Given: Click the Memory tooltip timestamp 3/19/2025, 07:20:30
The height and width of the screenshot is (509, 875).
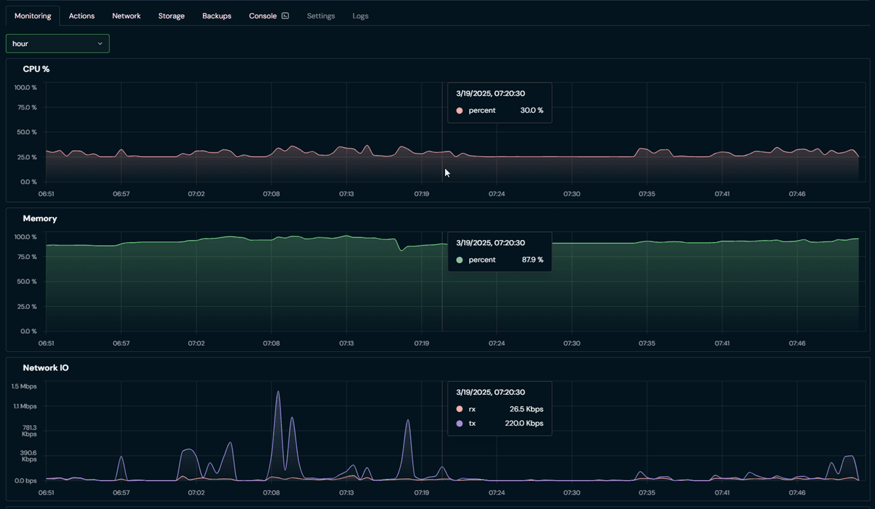Looking at the screenshot, I should (x=490, y=243).
